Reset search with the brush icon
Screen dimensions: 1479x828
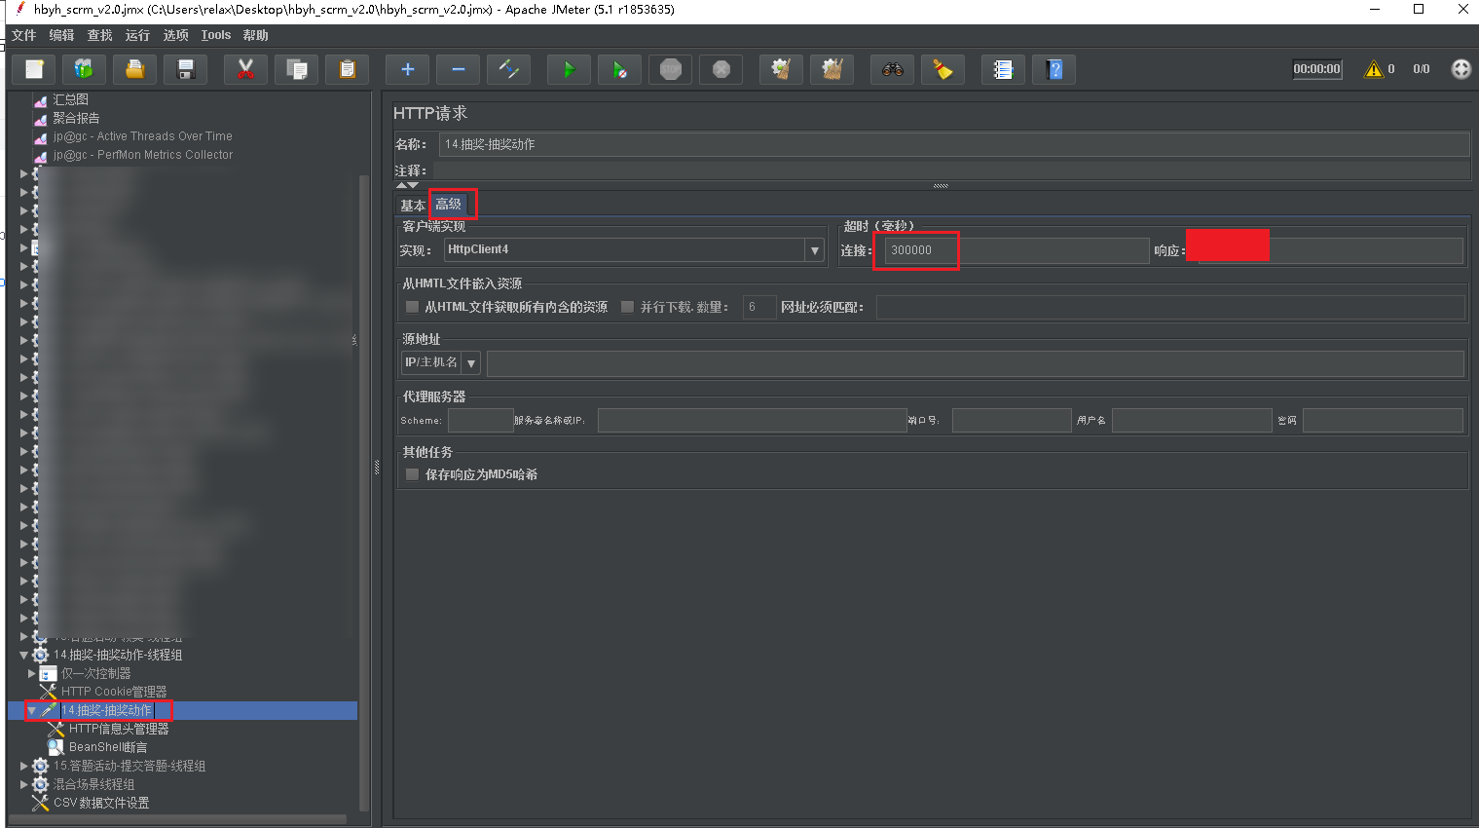[x=943, y=69]
